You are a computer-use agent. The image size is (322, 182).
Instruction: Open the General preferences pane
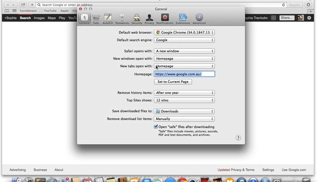coord(84,19)
